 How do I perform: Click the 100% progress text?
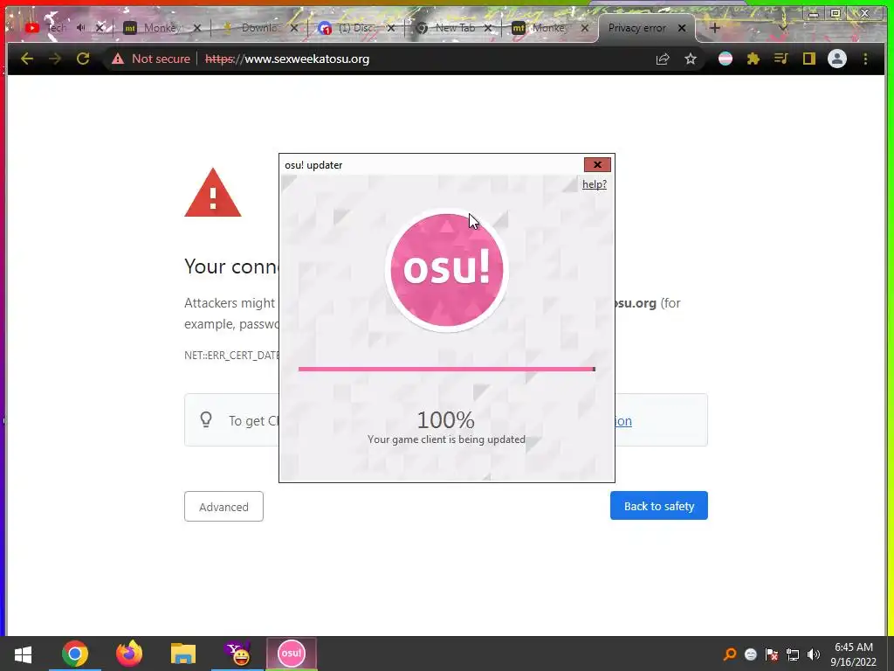446,420
